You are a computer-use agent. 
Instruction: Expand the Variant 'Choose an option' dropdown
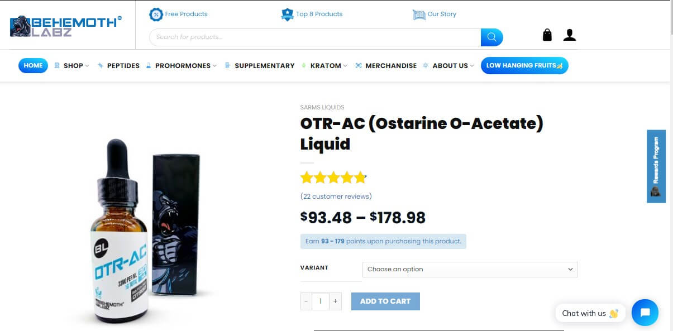(470, 269)
